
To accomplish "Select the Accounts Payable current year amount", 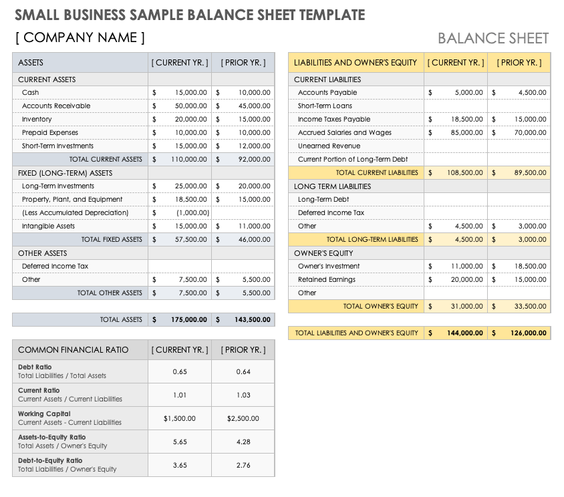I will click(x=455, y=93).
